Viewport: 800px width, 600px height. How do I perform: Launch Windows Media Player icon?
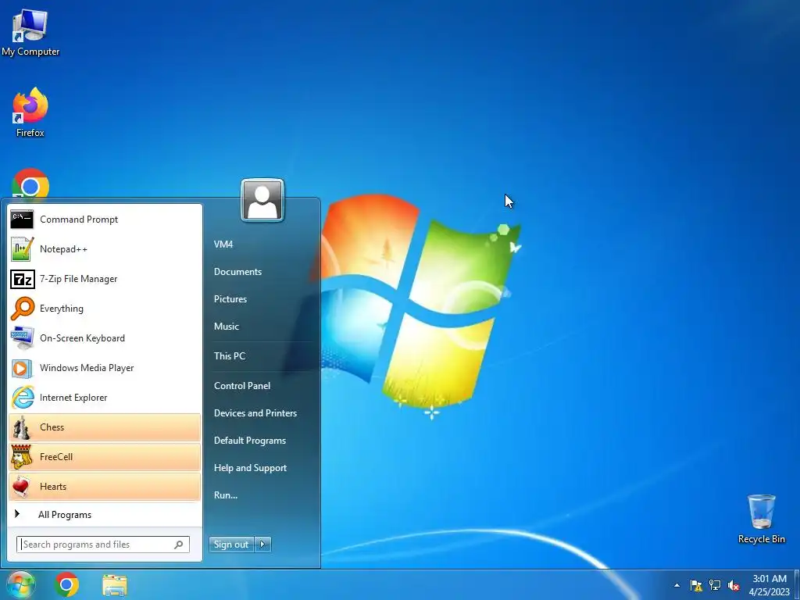22,368
